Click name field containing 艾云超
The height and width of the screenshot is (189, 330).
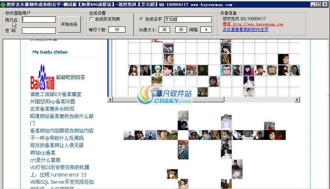187,19
